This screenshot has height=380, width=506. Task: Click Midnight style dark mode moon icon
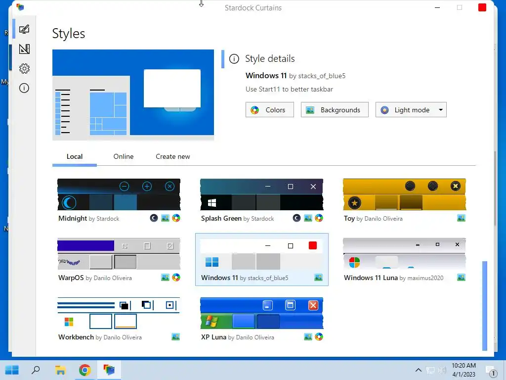pyautogui.click(x=154, y=218)
